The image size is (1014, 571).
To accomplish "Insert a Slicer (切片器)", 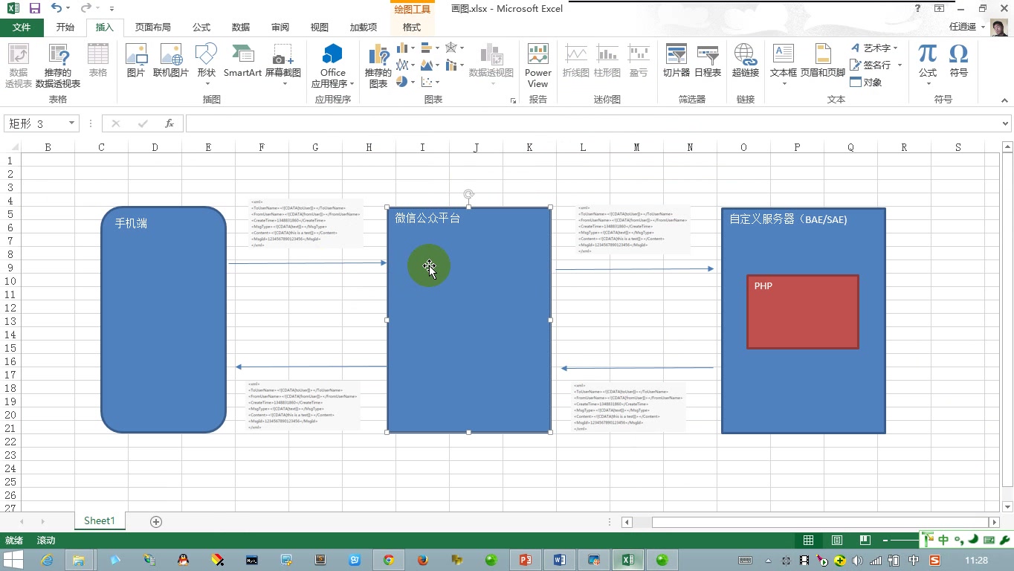I will tap(676, 61).
